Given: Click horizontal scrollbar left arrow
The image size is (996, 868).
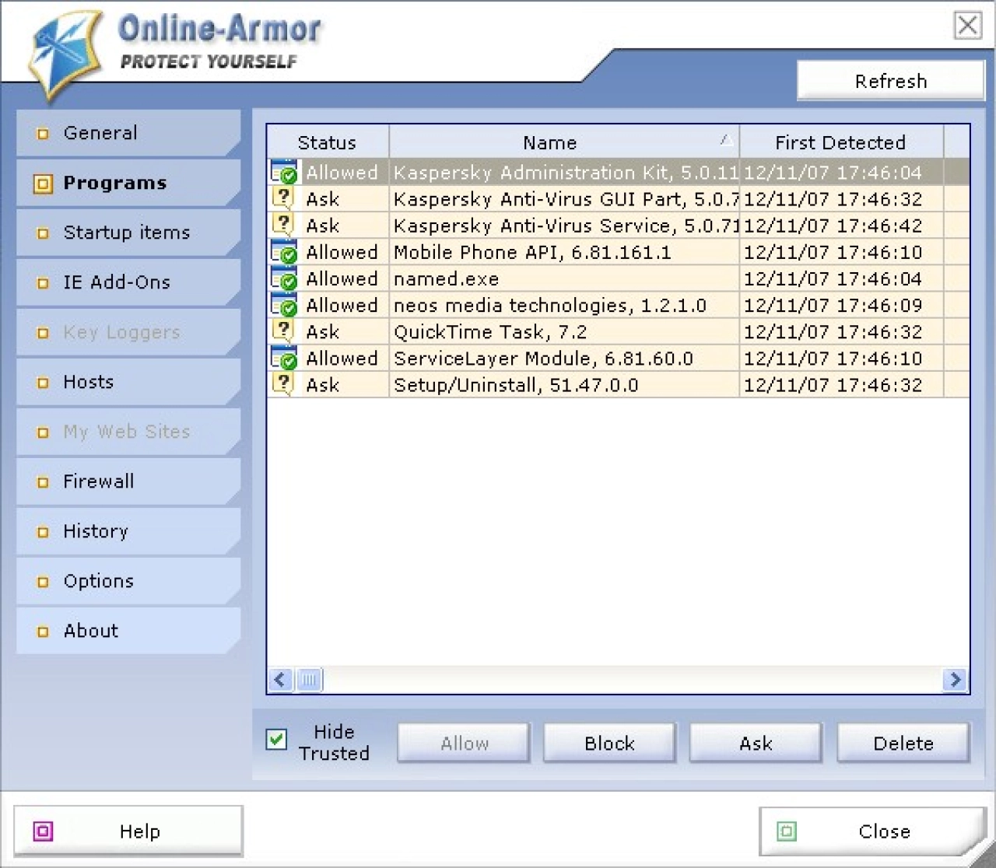Looking at the screenshot, I should click(281, 680).
